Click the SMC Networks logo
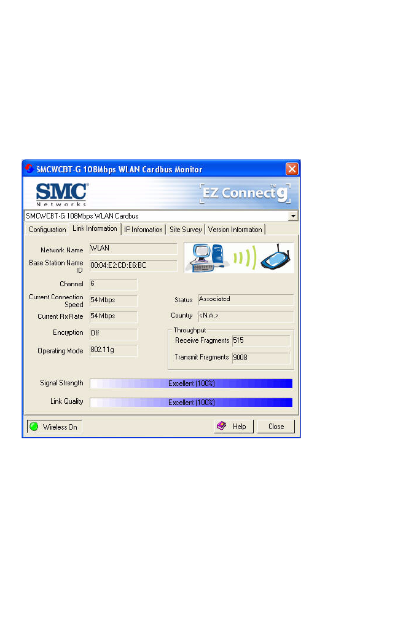 61,194
